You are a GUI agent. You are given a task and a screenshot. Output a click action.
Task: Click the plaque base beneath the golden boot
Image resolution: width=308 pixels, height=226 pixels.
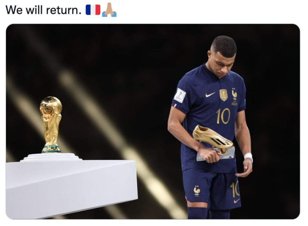click(216, 155)
